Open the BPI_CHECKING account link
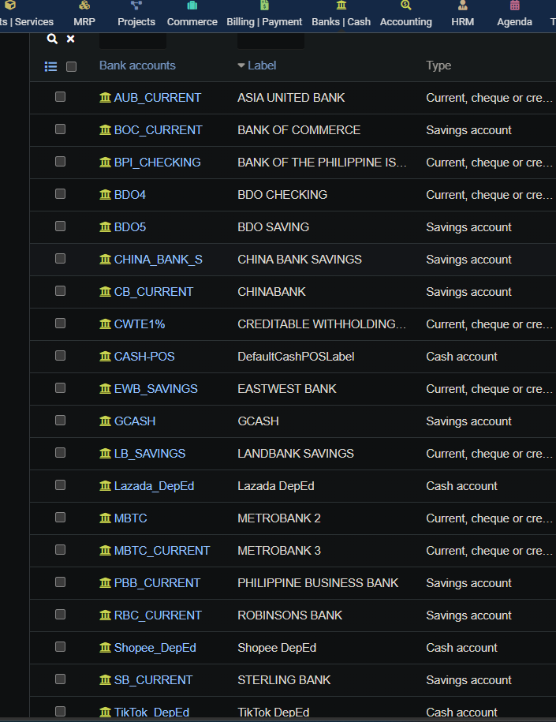The width and height of the screenshot is (556, 722). [157, 162]
